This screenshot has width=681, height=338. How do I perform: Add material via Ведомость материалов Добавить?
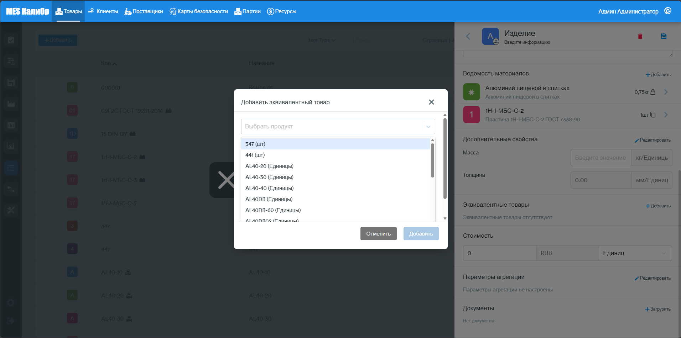[x=658, y=75]
